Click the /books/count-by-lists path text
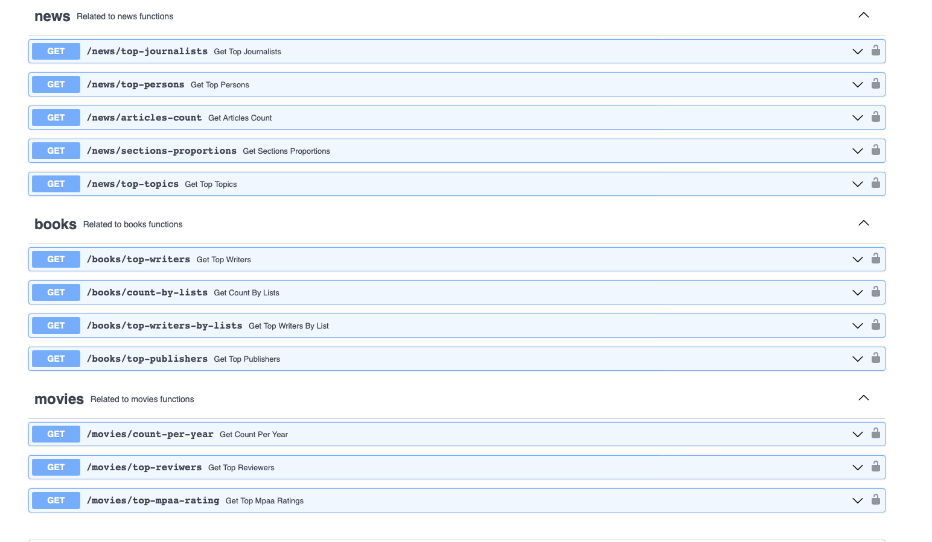Screen dimensions: 932x542 pyautogui.click(x=147, y=292)
